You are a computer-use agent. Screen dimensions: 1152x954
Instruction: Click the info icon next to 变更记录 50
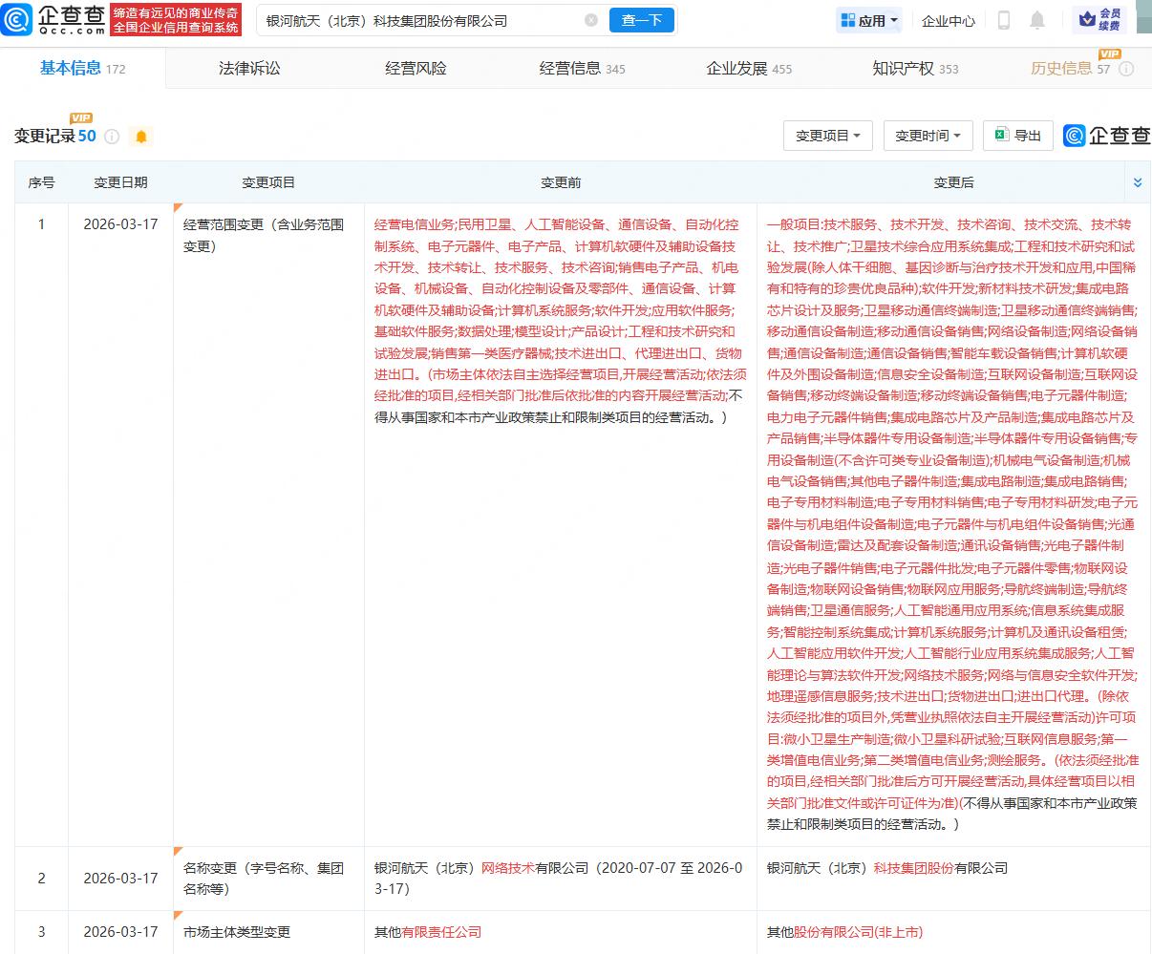[112, 137]
